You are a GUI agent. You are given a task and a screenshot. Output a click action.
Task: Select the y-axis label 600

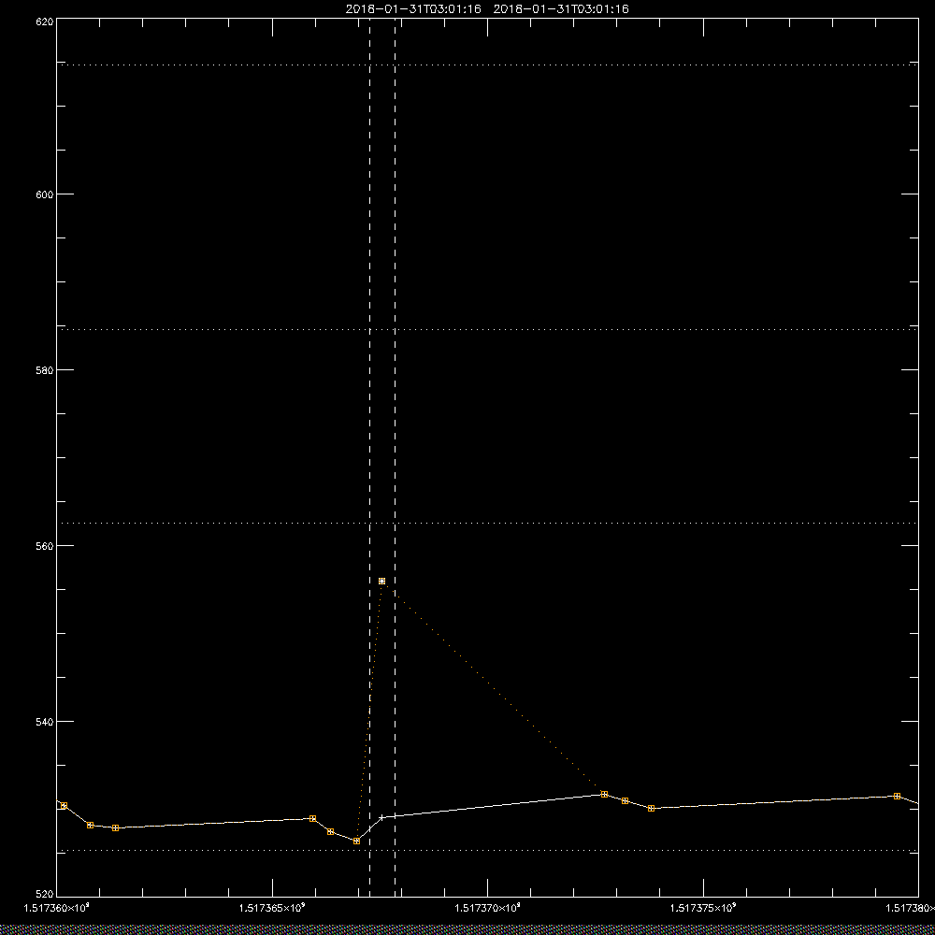45,194
